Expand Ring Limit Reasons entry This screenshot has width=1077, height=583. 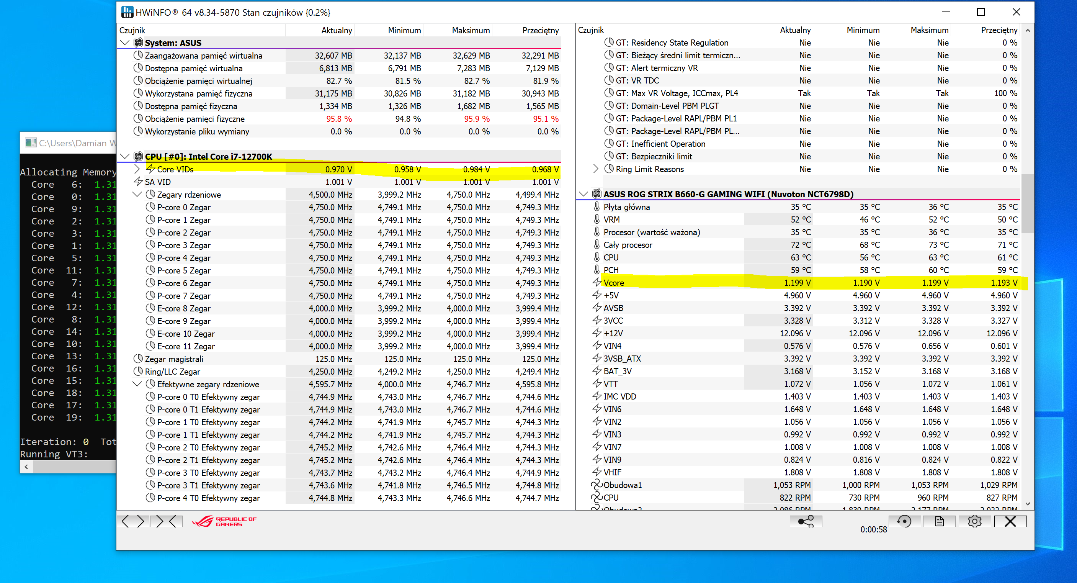point(596,169)
